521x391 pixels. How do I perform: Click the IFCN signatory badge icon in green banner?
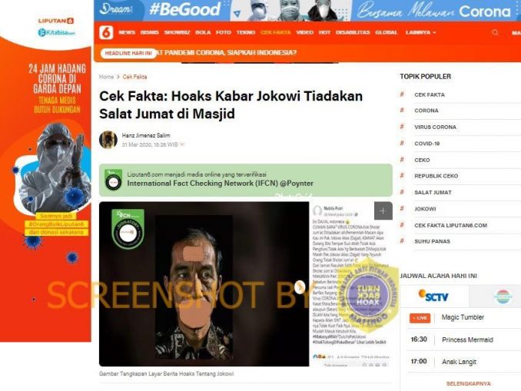point(113,180)
